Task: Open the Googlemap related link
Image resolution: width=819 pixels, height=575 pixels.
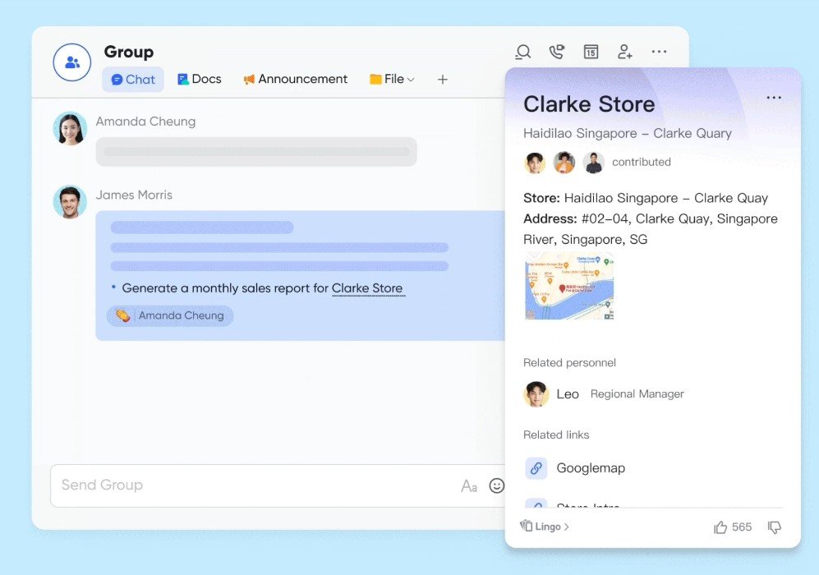Action: [591, 468]
